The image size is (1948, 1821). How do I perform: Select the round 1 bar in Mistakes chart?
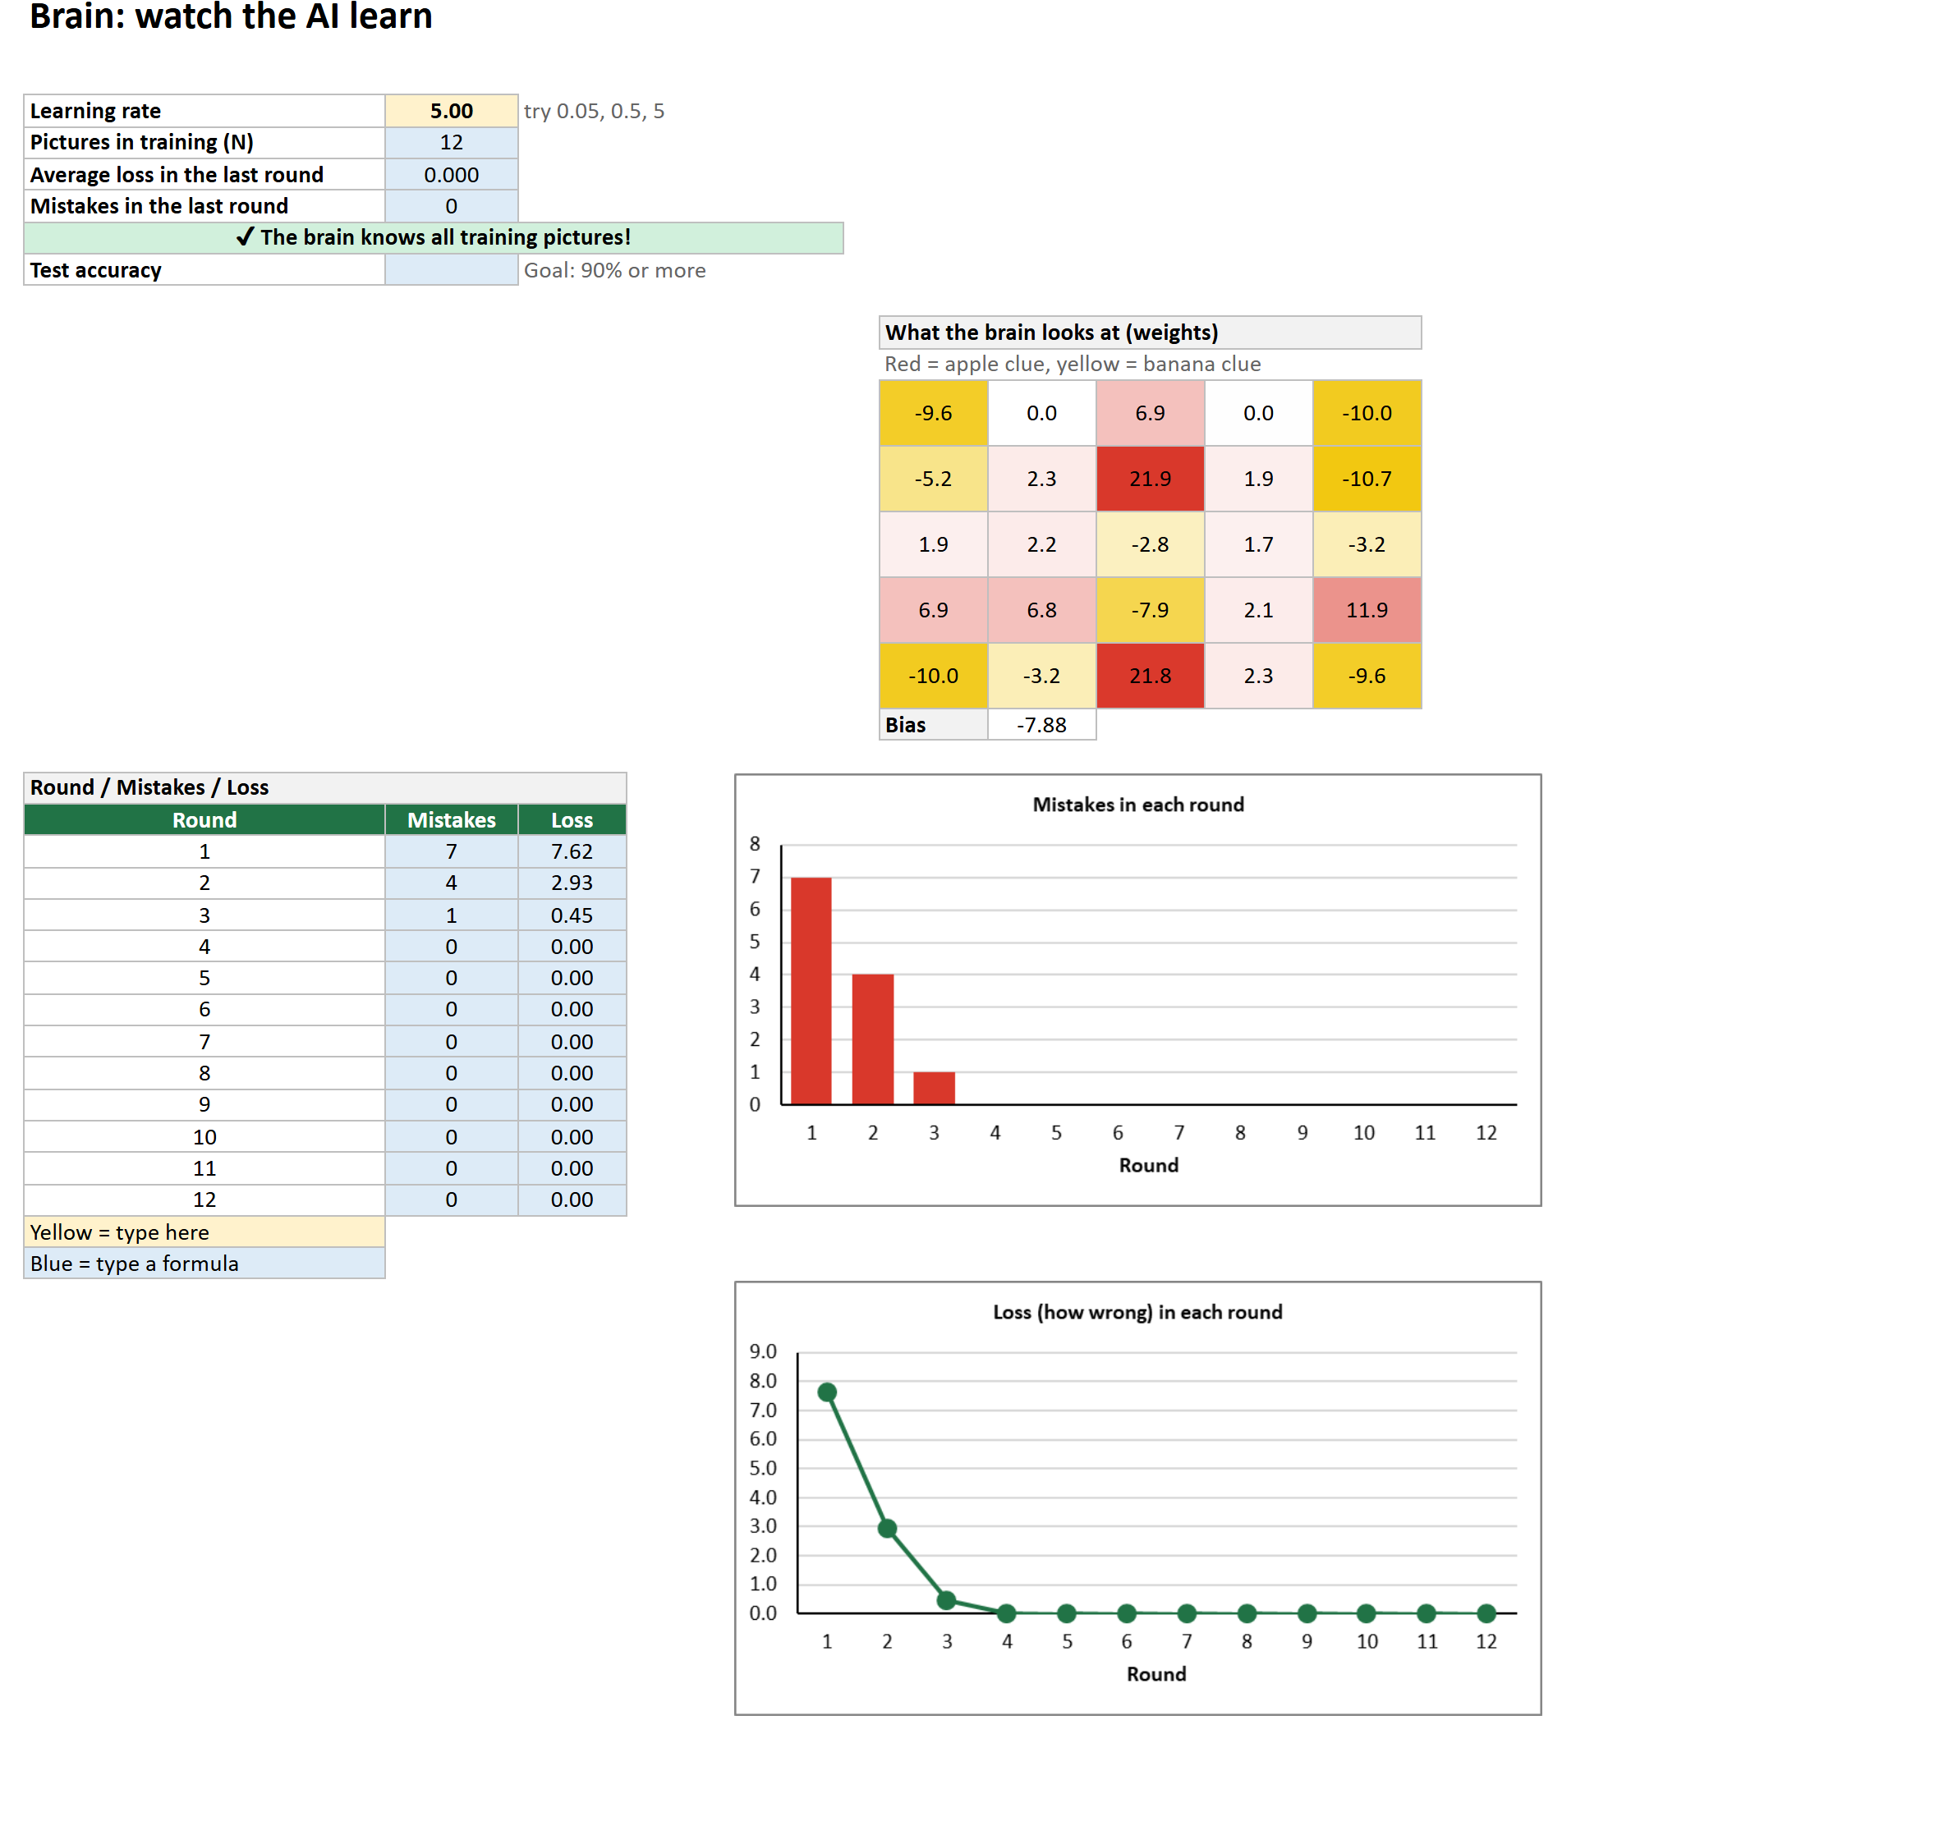(811, 991)
